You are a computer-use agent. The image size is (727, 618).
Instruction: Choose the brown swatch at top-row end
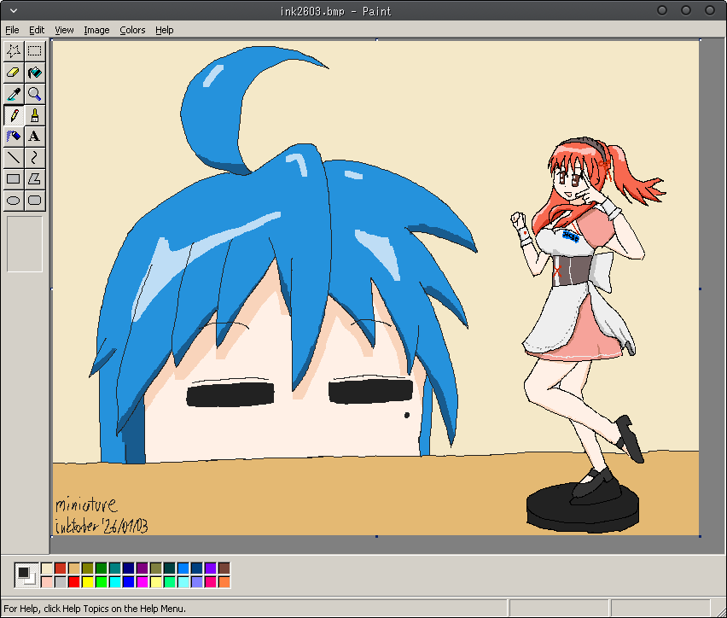coord(224,568)
